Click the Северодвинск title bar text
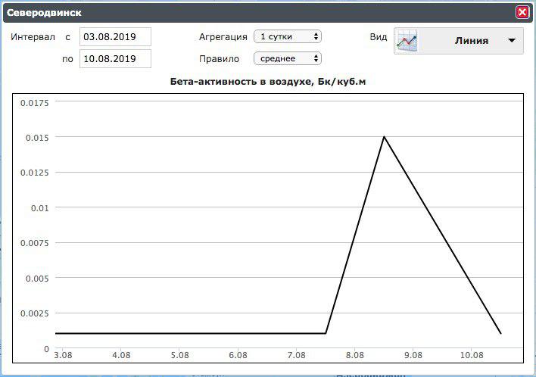The height and width of the screenshot is (377, 536). (x=45, y=13)
